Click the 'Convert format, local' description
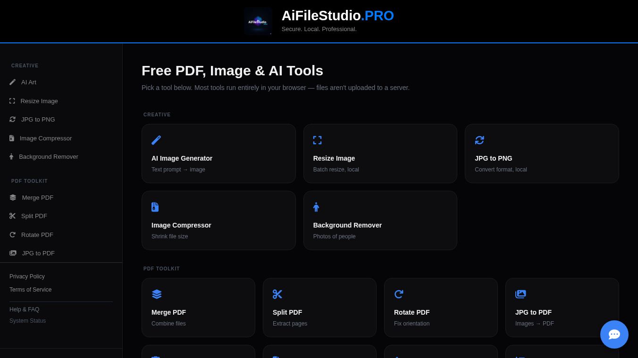This screenshot has width=638, height=358. click(x=501, y=170)
